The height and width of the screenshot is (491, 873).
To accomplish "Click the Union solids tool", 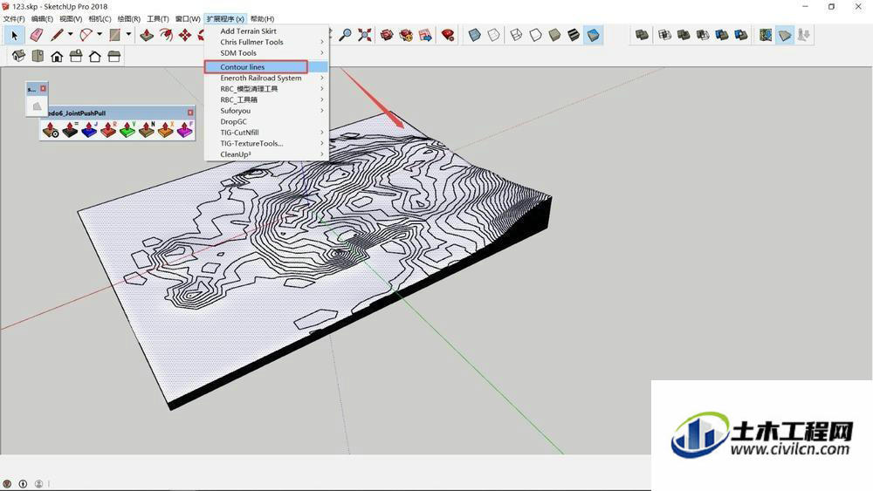I will click(684, 35).
